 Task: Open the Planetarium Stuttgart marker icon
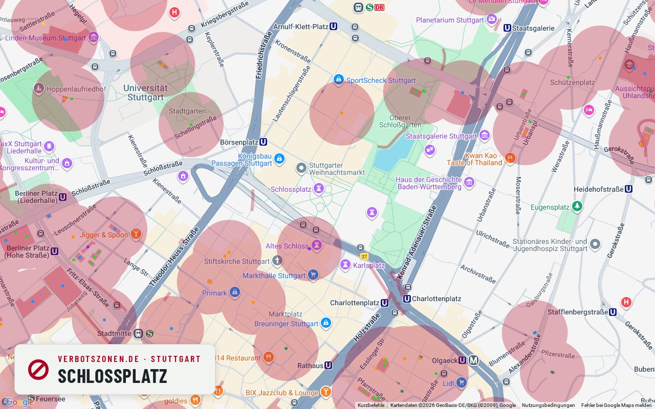click(x=491, y=19)
